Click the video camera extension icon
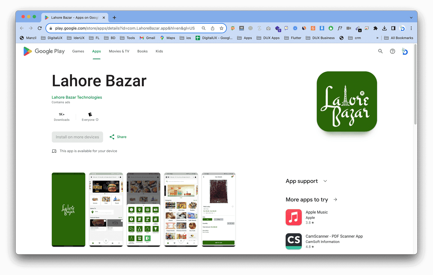Screen dimensions: 433x275 [349, 28]
